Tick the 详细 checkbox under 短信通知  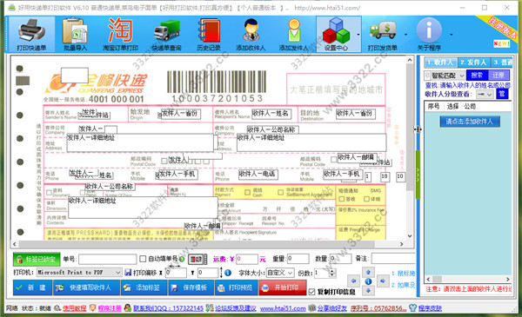point(366,199)
